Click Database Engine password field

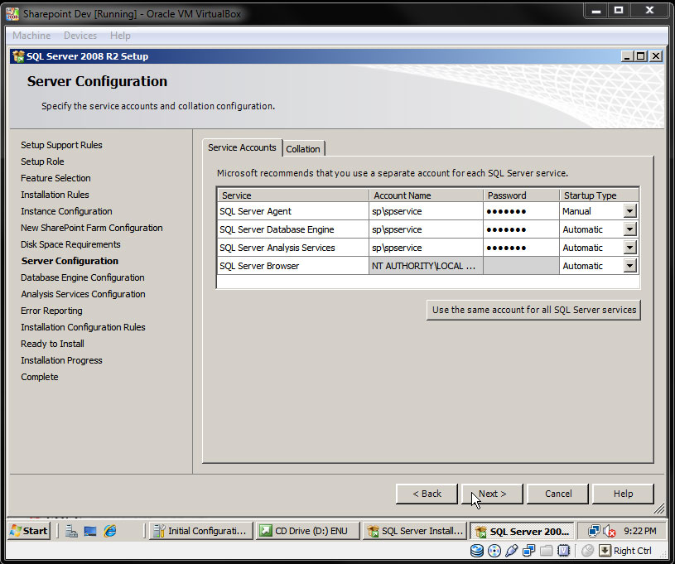(x=521, y=229)
